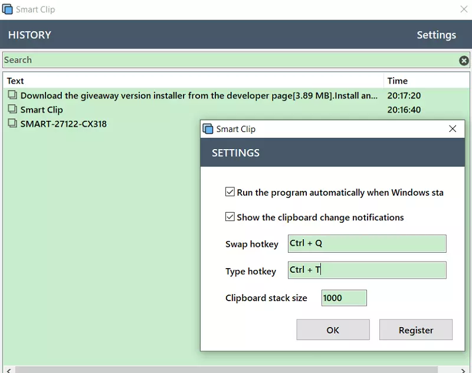Click clipboard icon beside 'SMART-27122-CX318' entry
Image resolution: width=472 pixels, height=373 pixels.
pos(12,124)
